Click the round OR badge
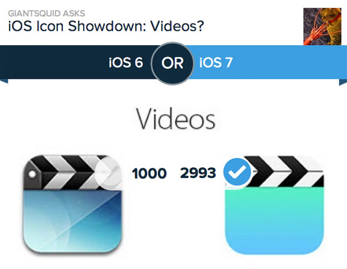 (172, 63)
